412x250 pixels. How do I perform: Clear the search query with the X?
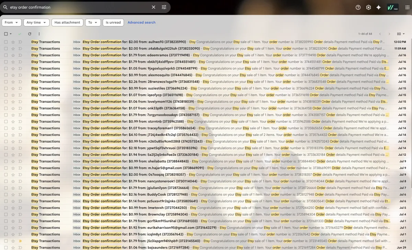153,7
